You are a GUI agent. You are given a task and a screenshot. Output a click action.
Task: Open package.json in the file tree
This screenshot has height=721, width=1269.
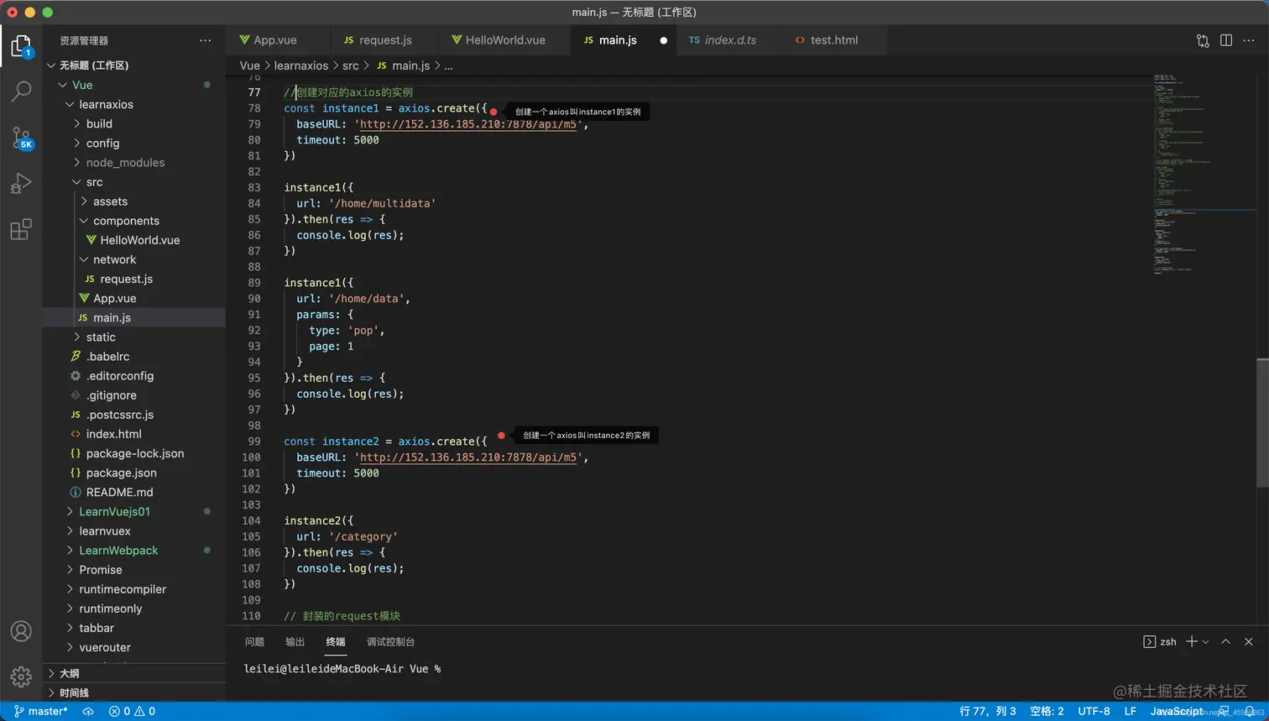[121, 473]
